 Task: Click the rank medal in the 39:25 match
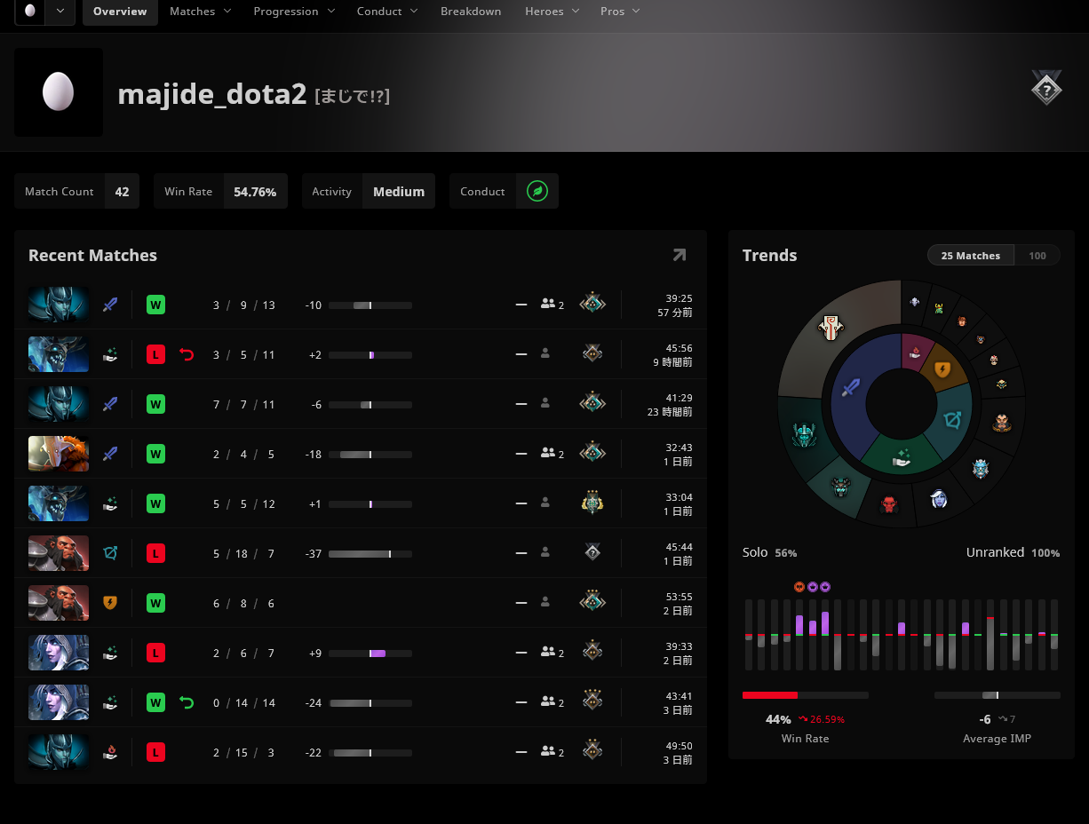[x=592, y=304]
